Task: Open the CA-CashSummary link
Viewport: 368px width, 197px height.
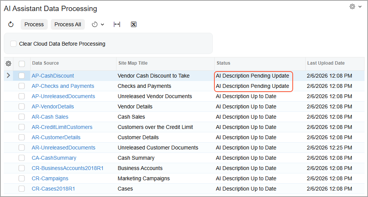Action: 54,158
